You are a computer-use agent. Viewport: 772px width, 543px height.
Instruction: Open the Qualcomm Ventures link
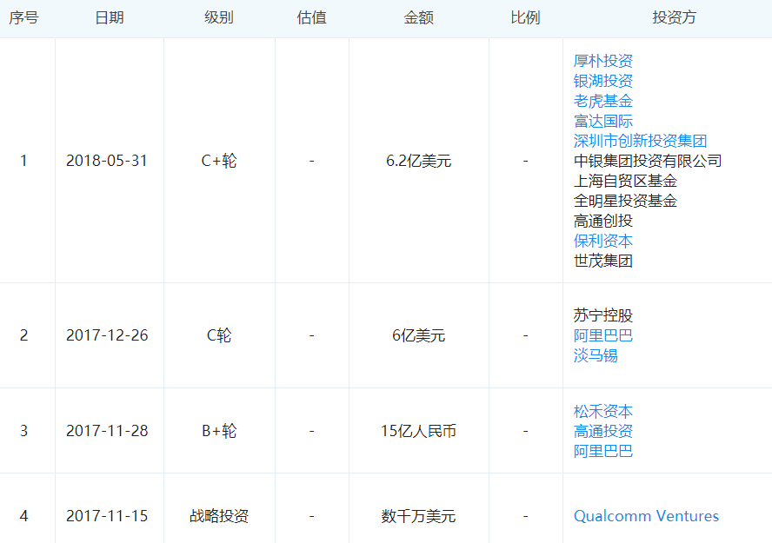point(647,516)
